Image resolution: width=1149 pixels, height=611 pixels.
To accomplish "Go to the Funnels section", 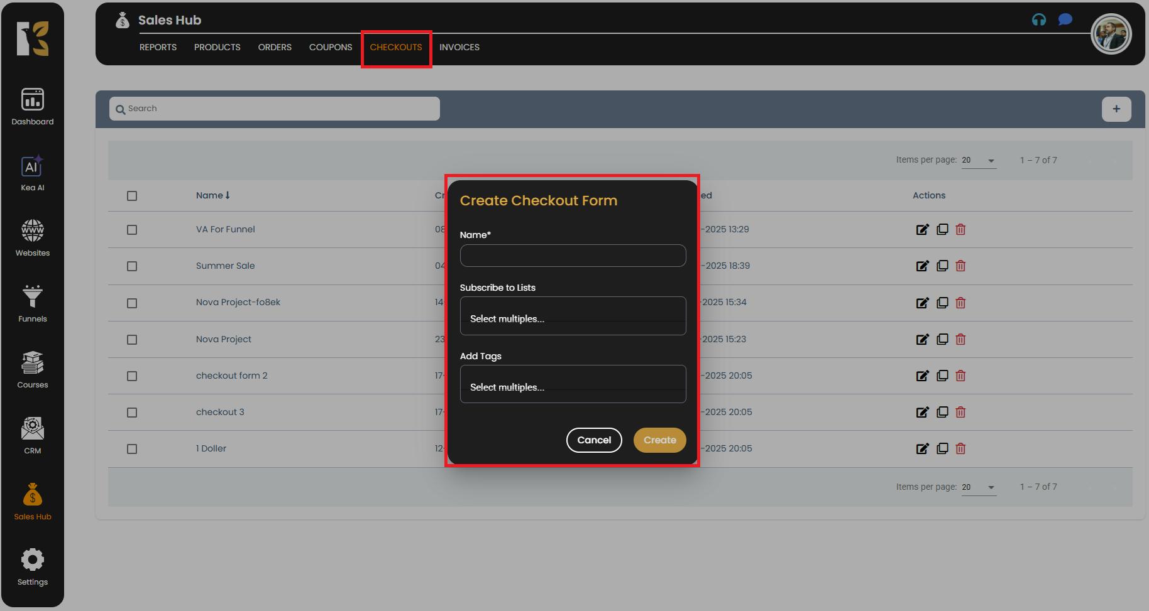I will tap(32, 304).
